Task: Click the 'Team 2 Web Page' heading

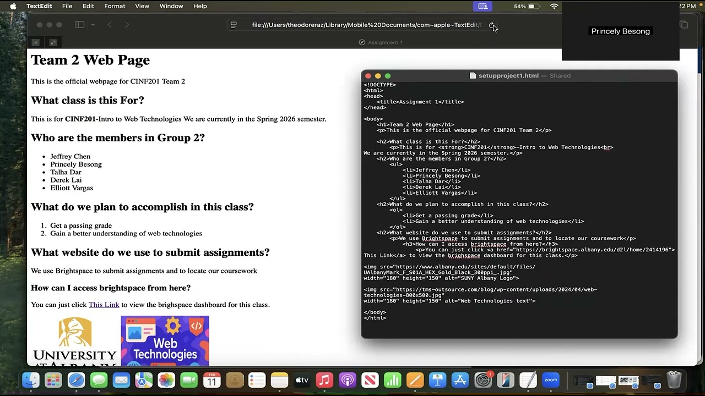Action: coord(90,60)
